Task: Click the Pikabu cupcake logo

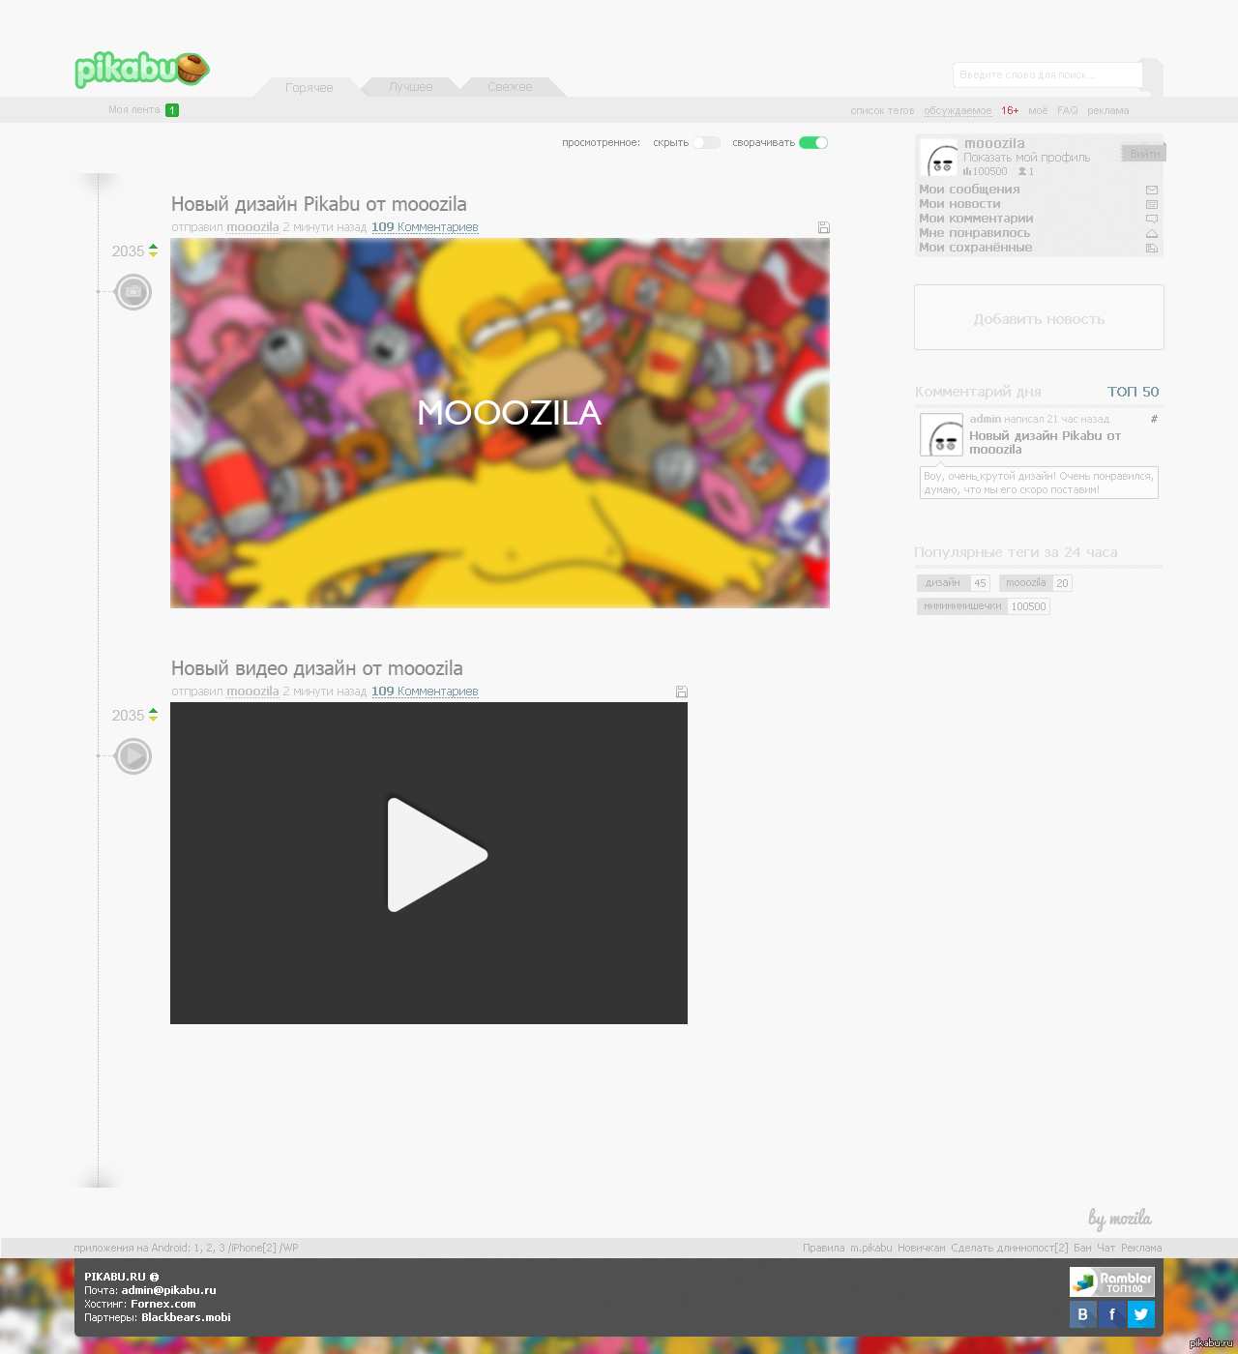Action: pos(141,70)
